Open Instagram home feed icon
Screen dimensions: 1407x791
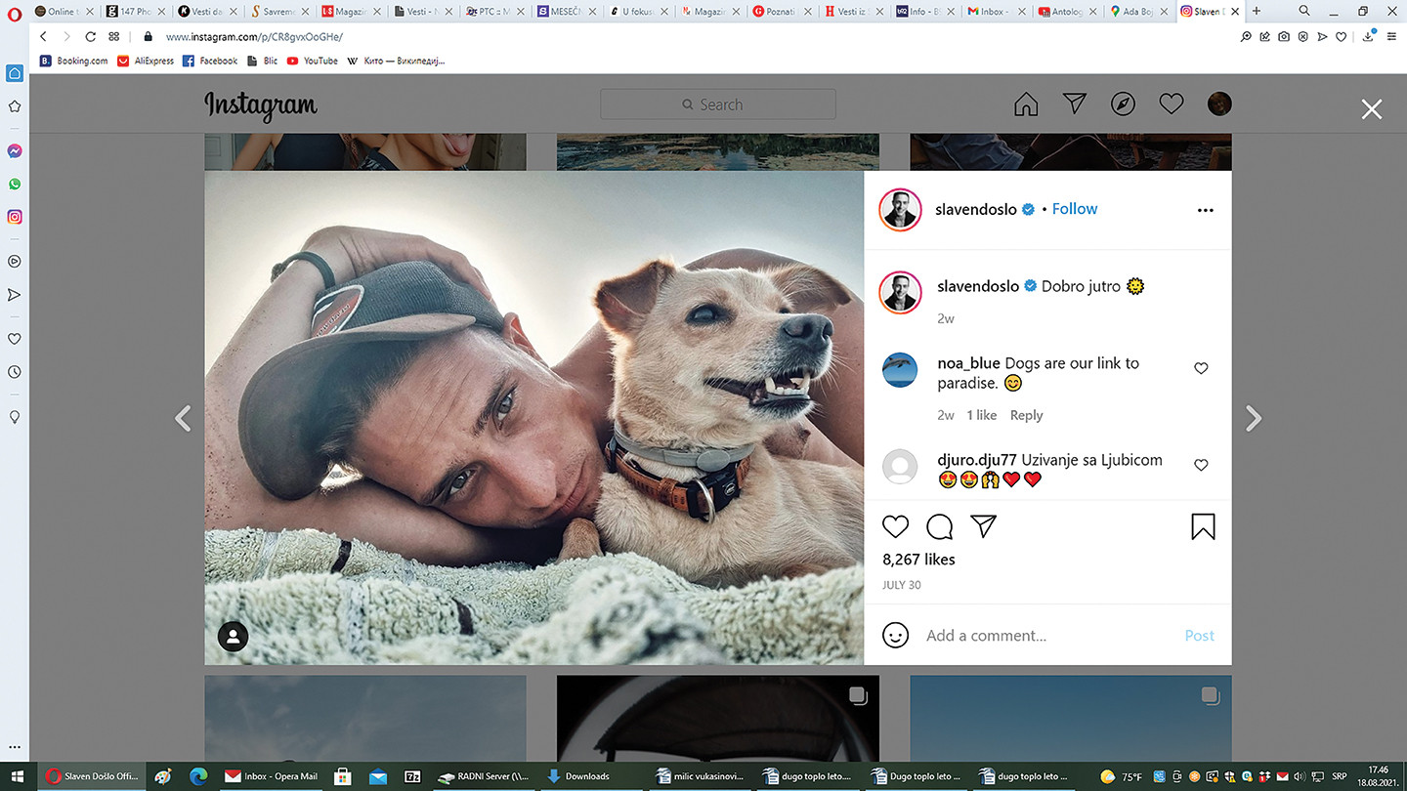(x=1026, y=104)
